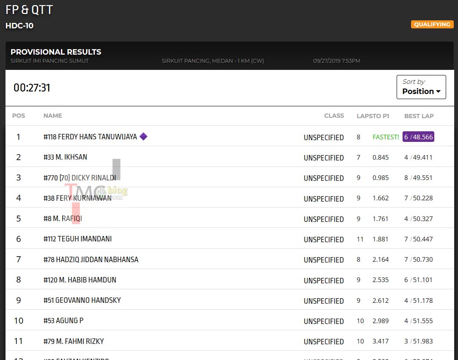
Task: Select rider #53 AGUNG P
Action: pos(63,321)
